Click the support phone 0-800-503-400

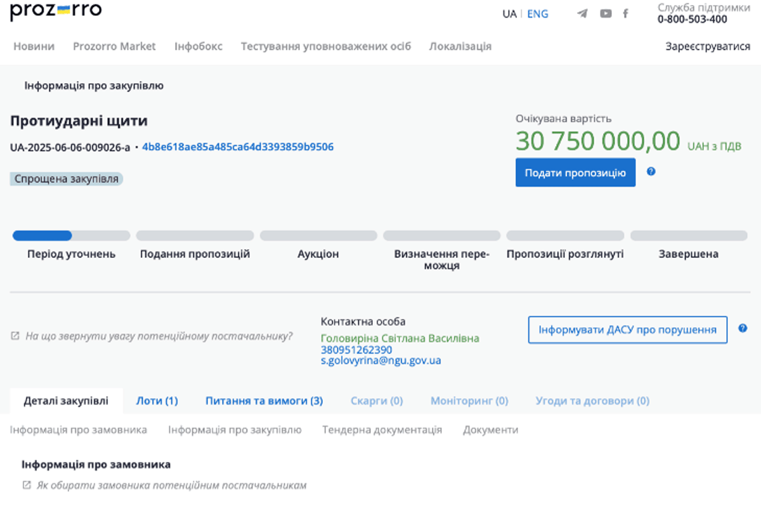(693, 20)
